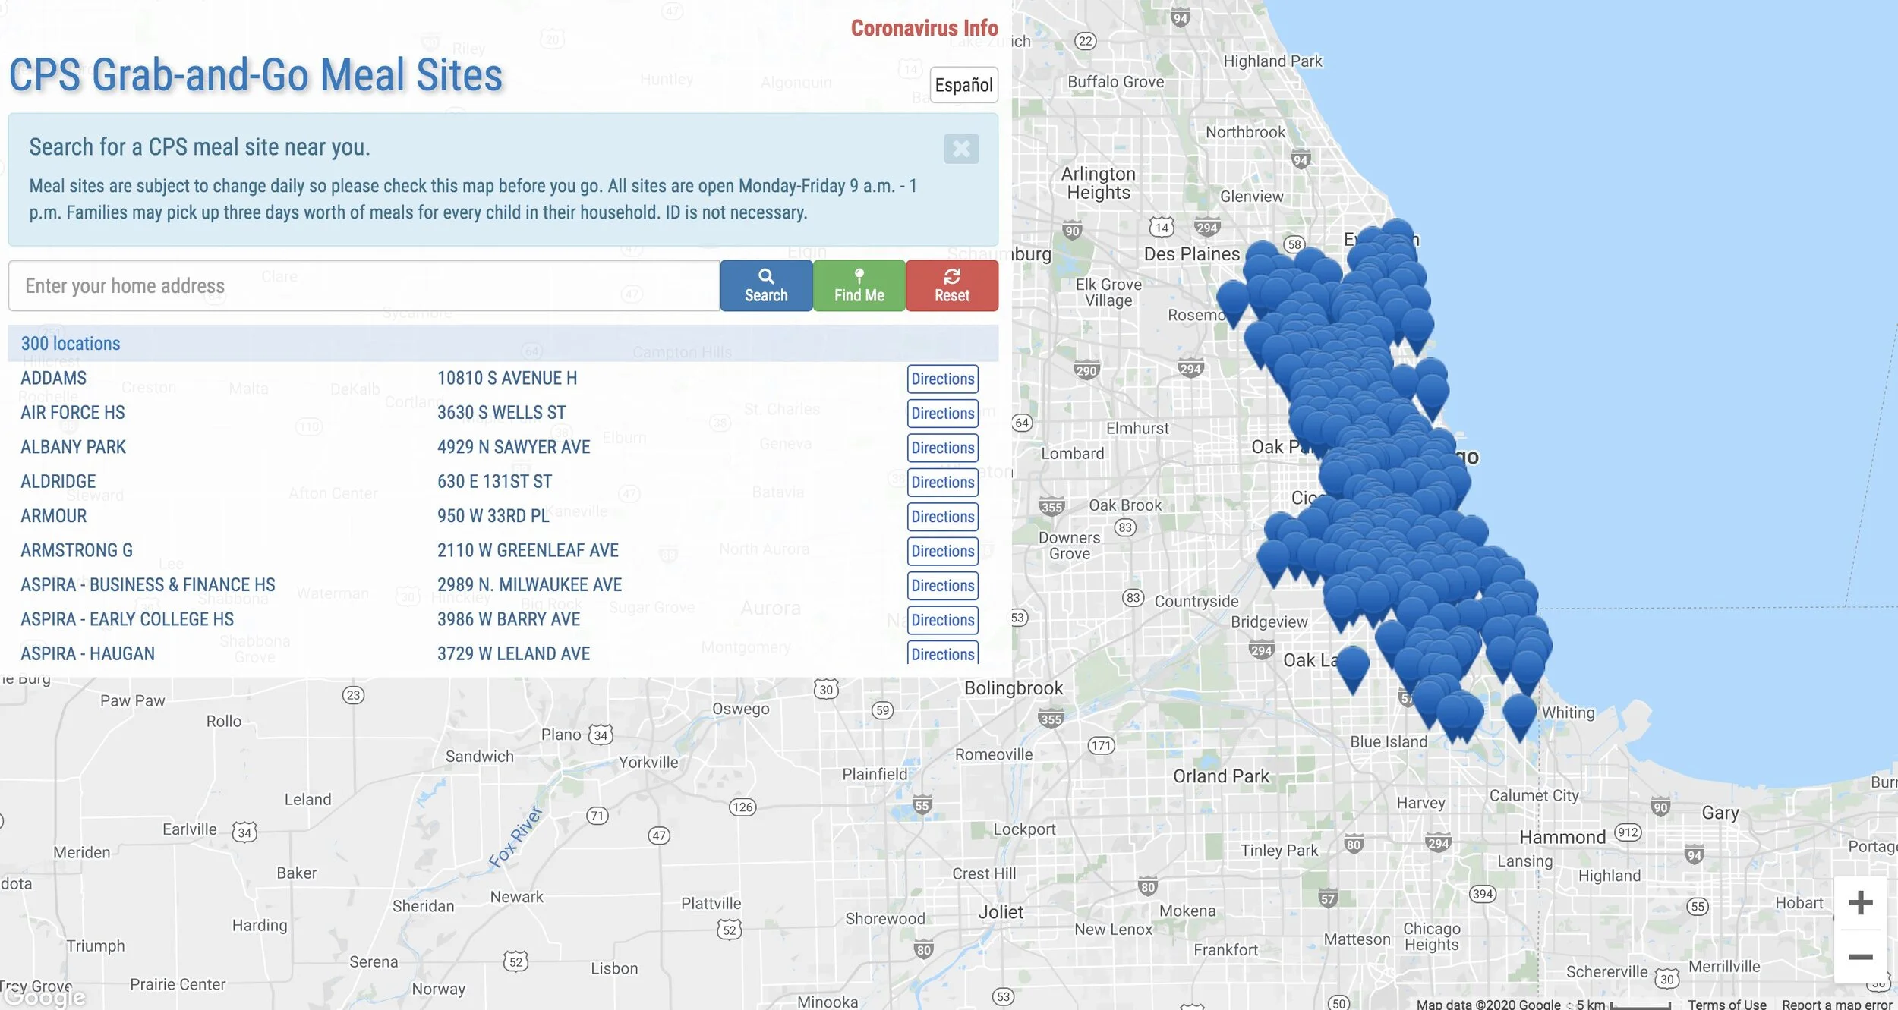Click the Search button with magnifier icon
Viewport: 1898px width, 1010px height.
[766, 285]
